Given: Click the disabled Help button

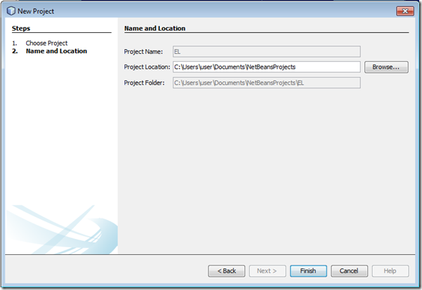Looking at the screenshot, I should pyautogui.click(x=390, y=271).
